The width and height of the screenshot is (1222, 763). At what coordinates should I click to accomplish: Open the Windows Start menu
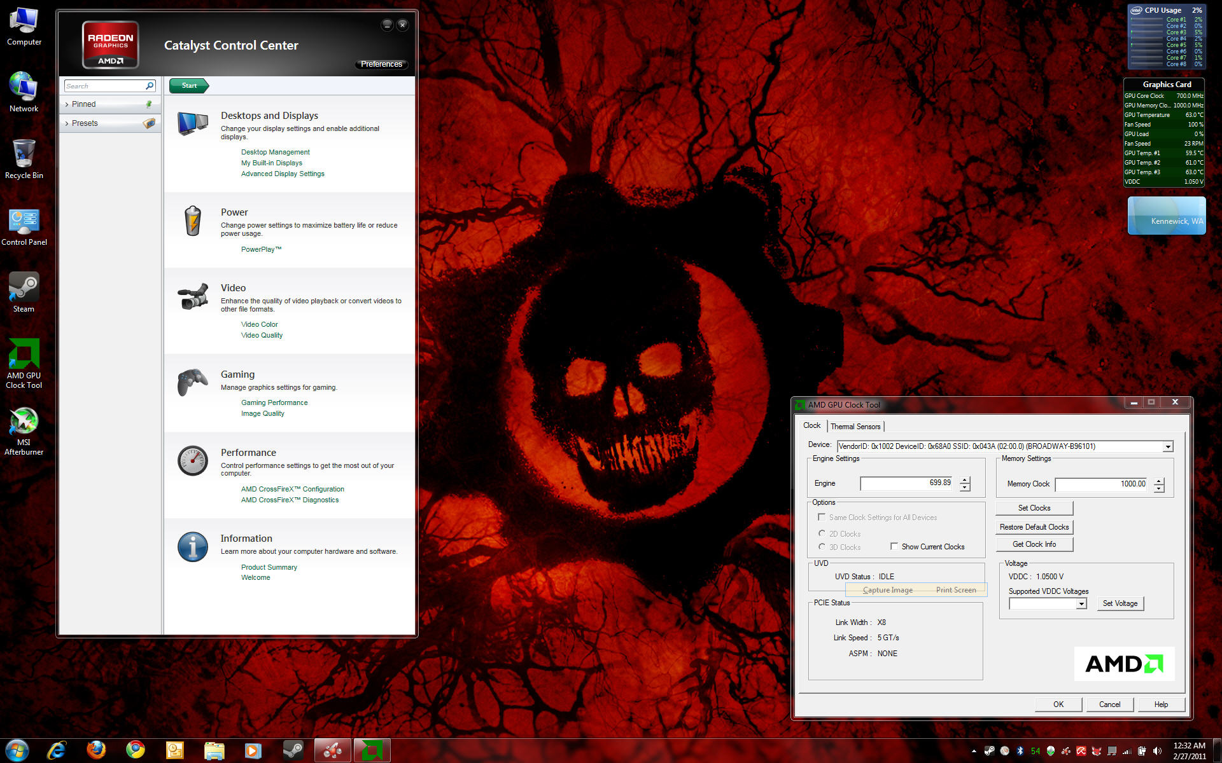click(17, 750)
